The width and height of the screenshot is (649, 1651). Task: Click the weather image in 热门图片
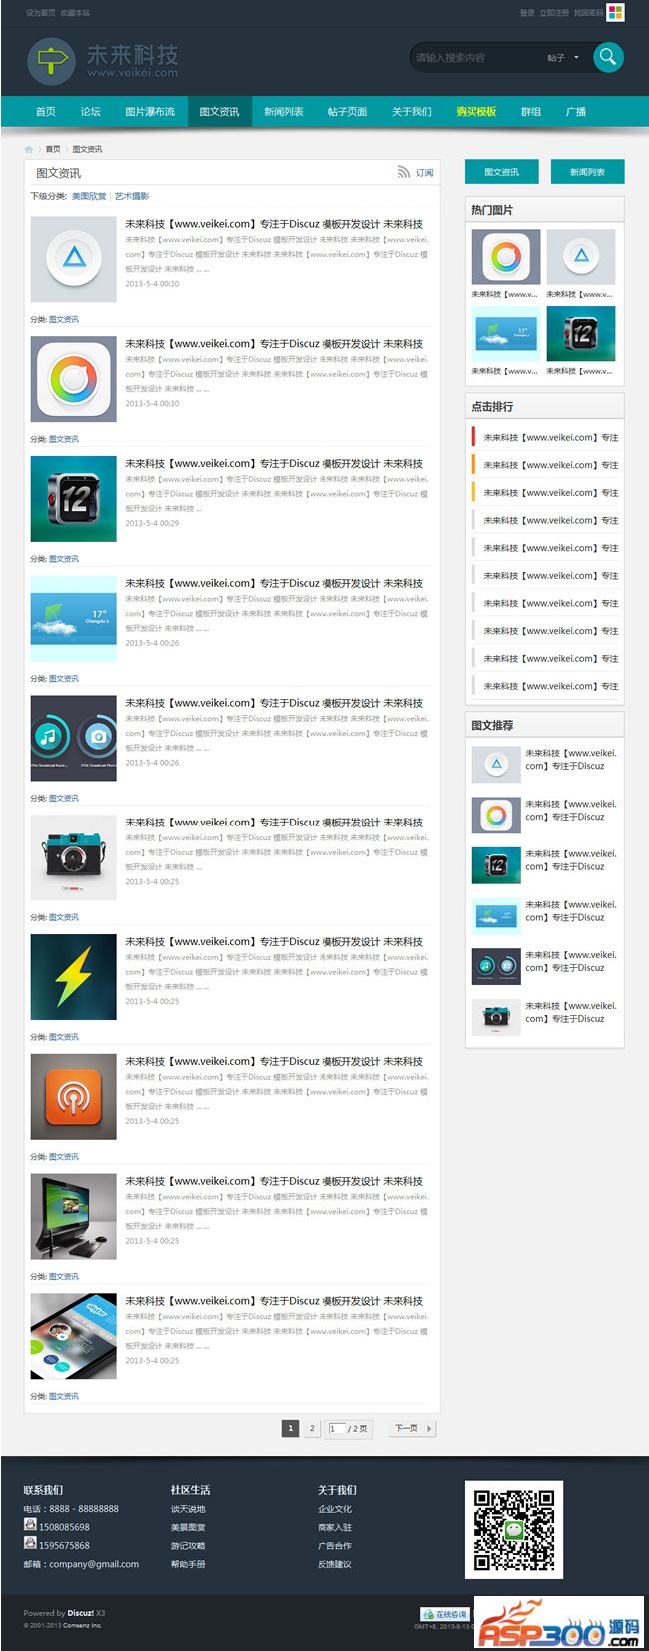[x=506, y=333]
